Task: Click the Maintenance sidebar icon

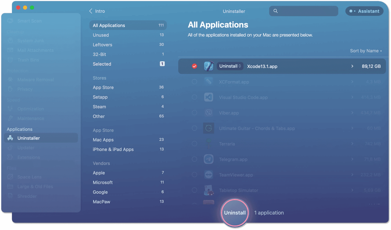Action: pos(10,118)
